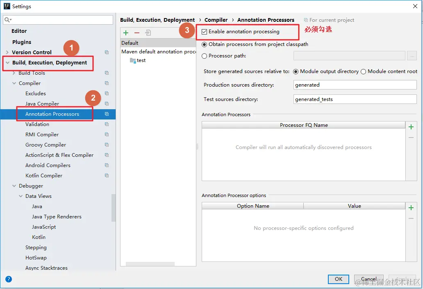Screen dimensions: 423x289
Task: Select the Processor path radio option
Action: (205, 56)
